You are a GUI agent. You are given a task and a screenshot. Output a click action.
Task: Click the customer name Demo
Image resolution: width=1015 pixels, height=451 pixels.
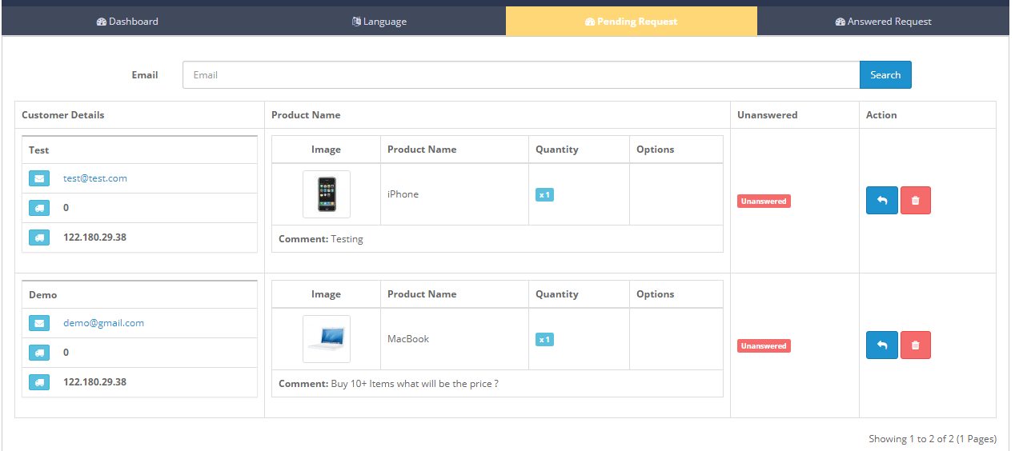(43, 295)
